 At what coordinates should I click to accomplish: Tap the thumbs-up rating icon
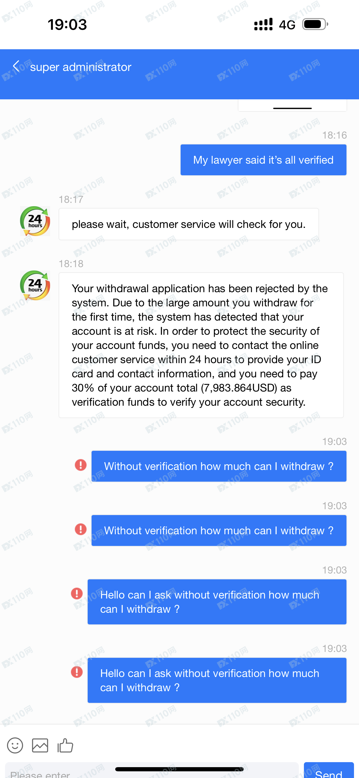tap(65, 745)
